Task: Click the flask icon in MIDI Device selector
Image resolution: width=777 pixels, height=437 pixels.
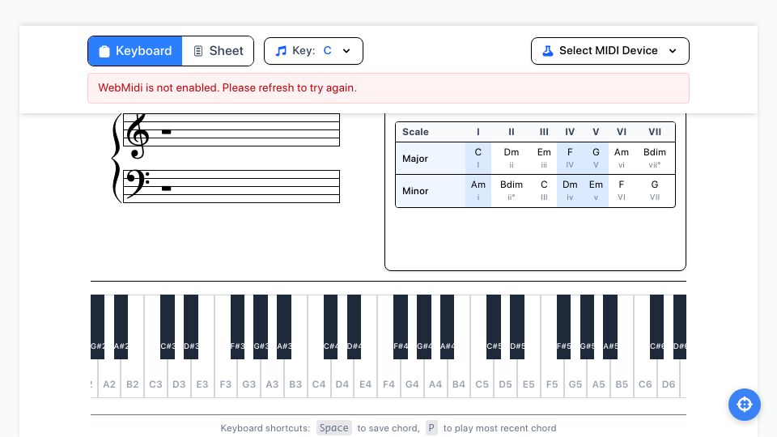Action: coord(548,50)
